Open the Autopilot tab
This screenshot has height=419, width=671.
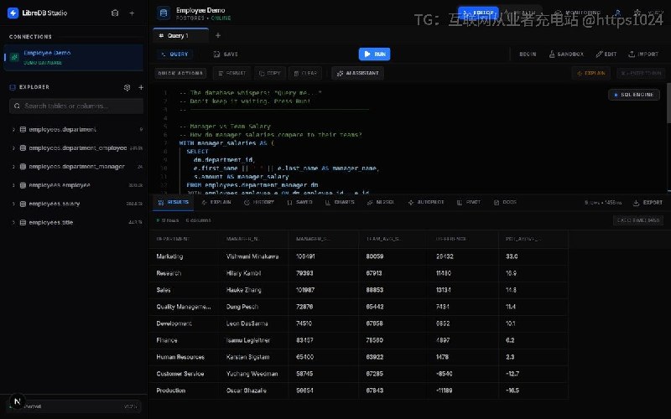point(426,202)
